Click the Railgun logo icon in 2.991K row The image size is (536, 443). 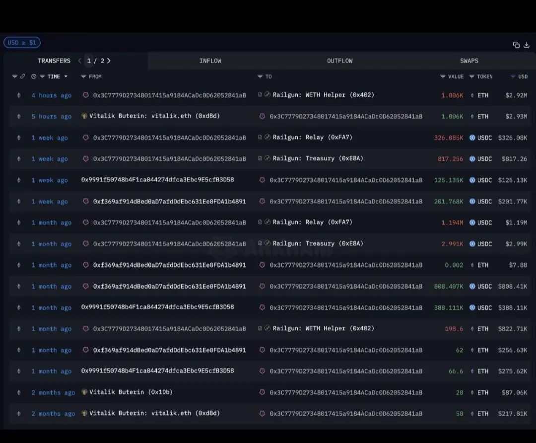tap(268, 243)
